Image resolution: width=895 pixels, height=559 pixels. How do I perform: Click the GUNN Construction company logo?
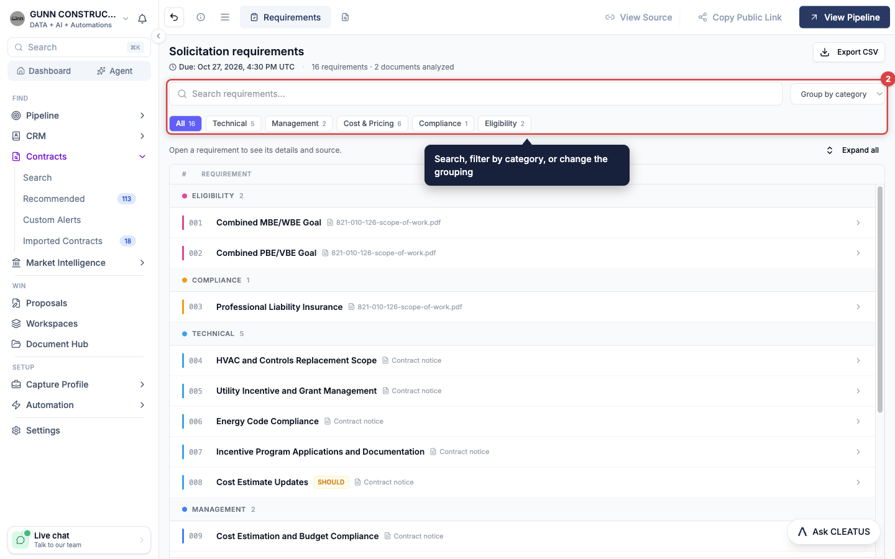(17, 19)
